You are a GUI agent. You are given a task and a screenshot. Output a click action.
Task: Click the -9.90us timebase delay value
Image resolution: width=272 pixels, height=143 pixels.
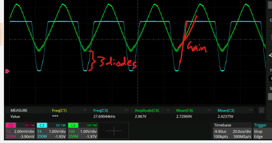(221, 131)
